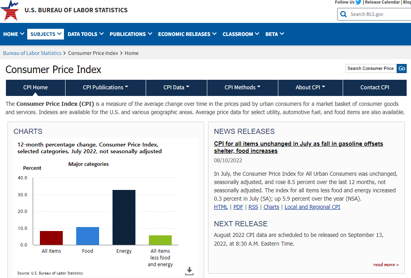This screenshot has height=278, width=411.
Task: Go to the Contact CPI tab
Action: (375, 88)
